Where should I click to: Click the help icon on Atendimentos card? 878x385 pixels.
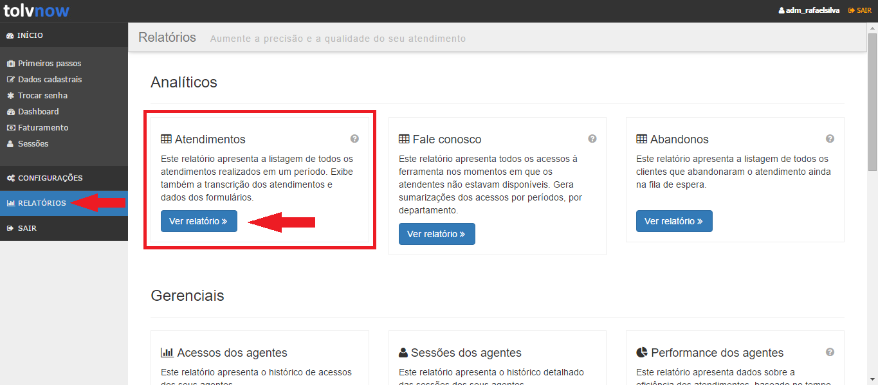tap(354, 139)
